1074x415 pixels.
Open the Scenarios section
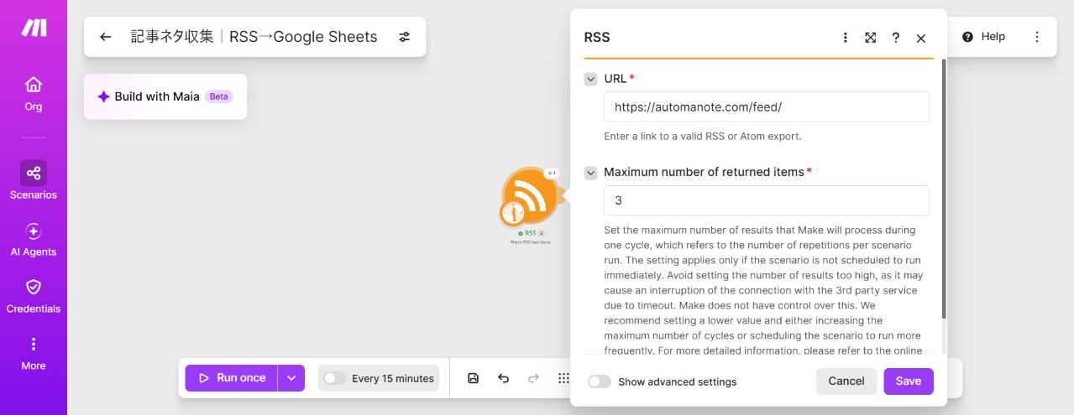pyautogui.click(x=34, y=181)
